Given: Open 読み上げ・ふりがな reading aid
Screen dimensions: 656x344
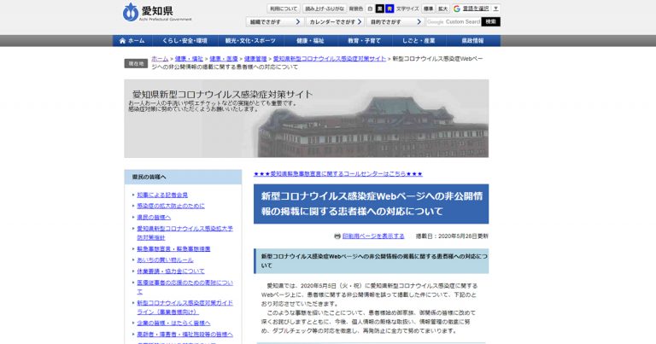Looking at the screenshot, I should (325, 9).
